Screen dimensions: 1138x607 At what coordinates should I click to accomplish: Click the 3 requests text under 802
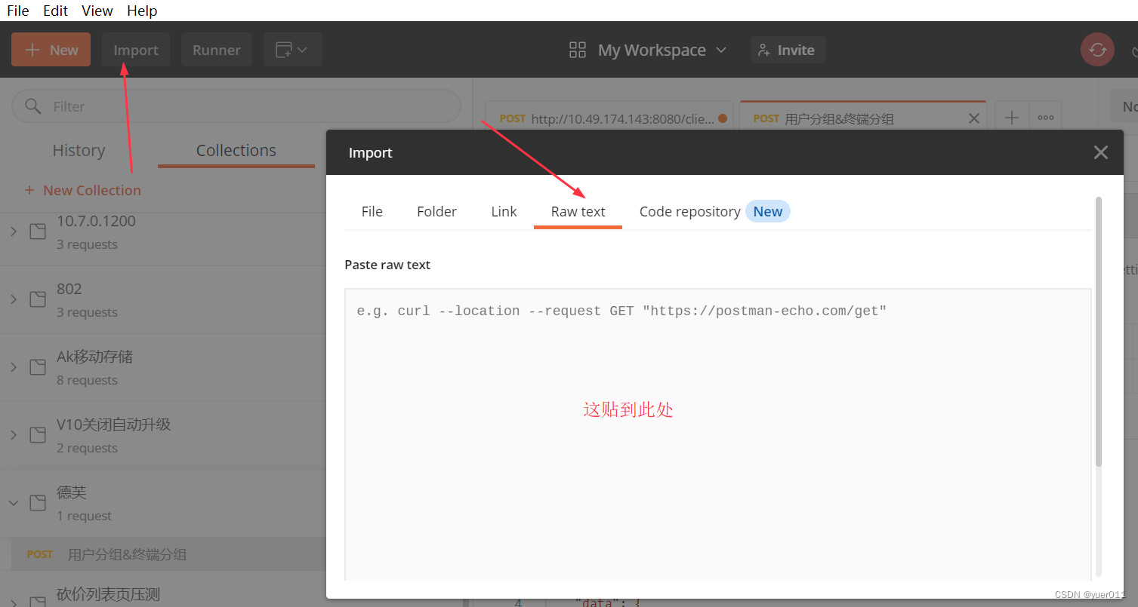(87, 312)
